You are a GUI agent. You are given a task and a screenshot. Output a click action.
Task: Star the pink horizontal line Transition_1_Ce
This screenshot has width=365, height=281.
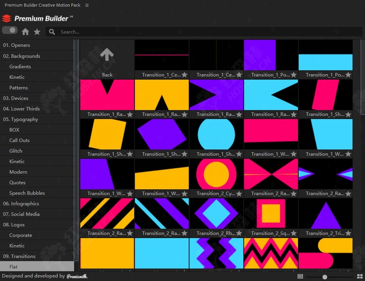184,75
